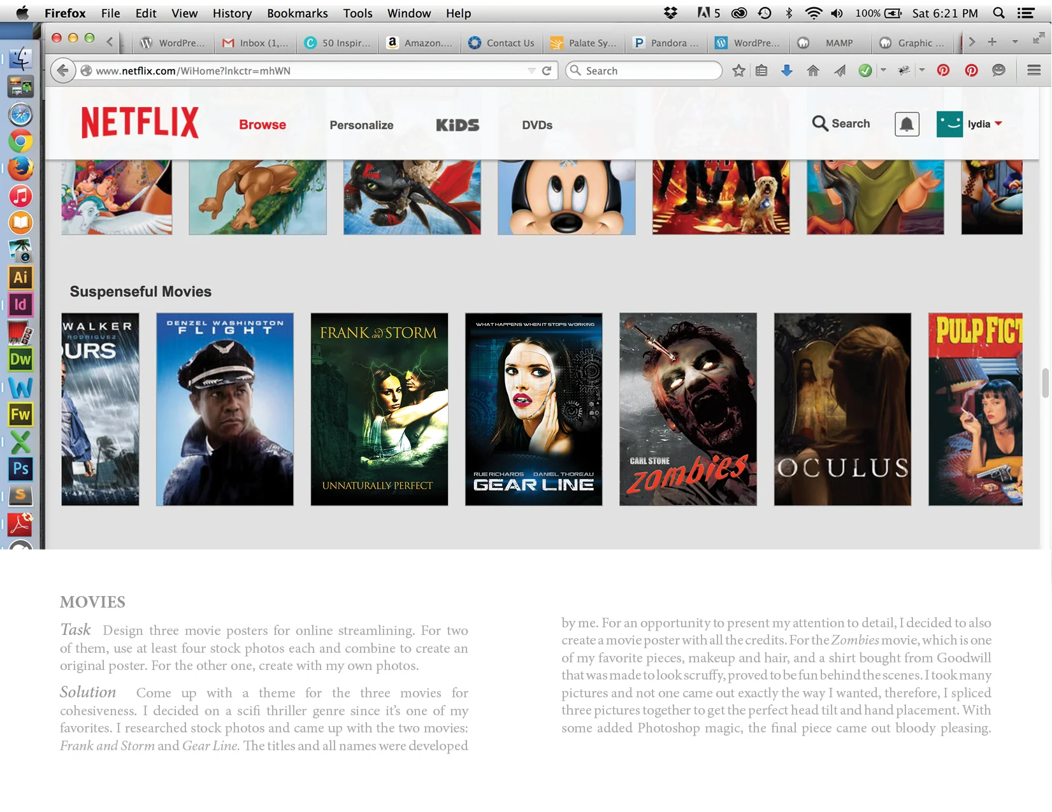The height and width of the screenshot is (812, 1052).
Task: Launch Photoshop from the dock
Action: tap(20, 469)
